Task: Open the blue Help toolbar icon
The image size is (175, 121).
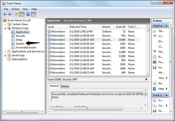Action: [28, 14]
